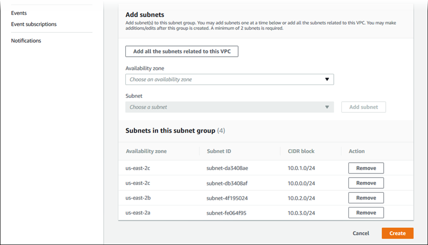Click the 10.0.2.0/24 CIDR block cell

(302, 198)
